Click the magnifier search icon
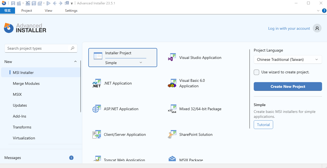This screenshot has height=168, width=327. [72, 48]
